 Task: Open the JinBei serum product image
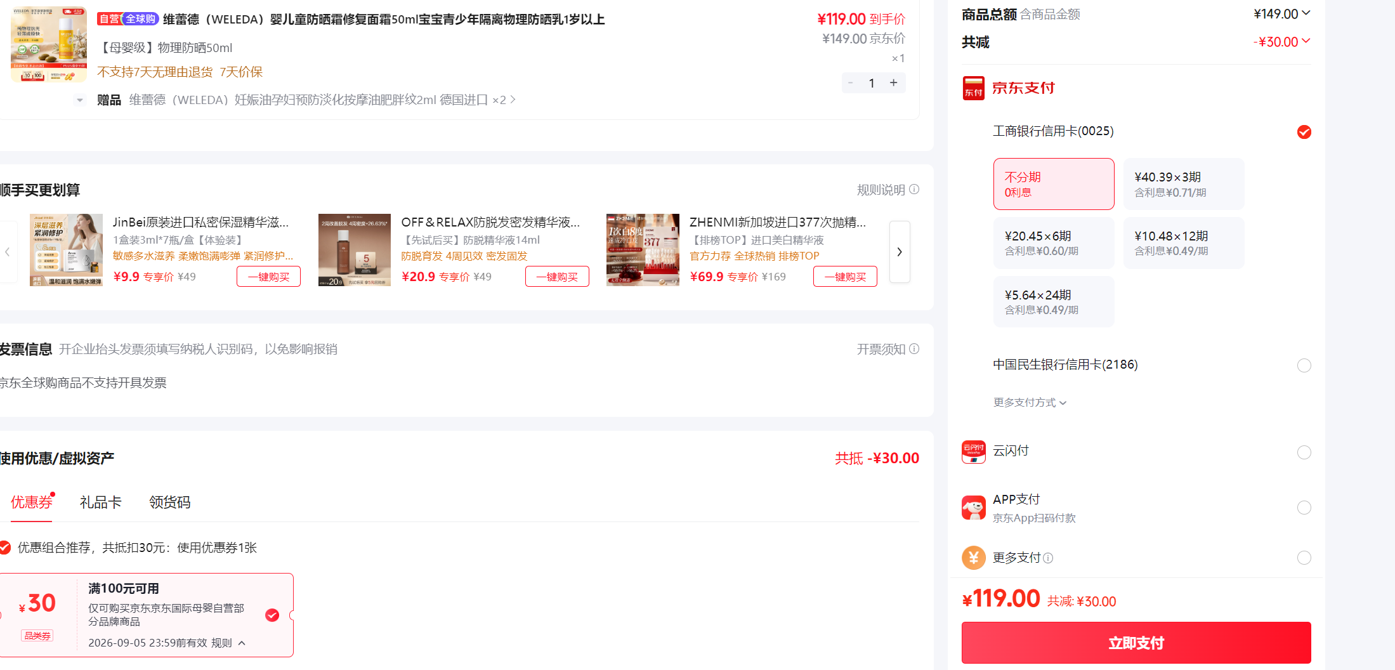click(x=66, y=250)
